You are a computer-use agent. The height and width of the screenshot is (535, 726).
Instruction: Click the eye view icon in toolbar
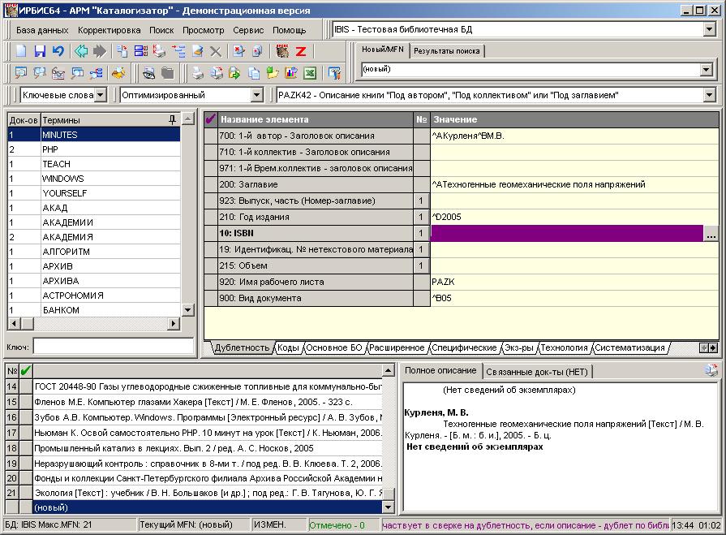point(149,73)
